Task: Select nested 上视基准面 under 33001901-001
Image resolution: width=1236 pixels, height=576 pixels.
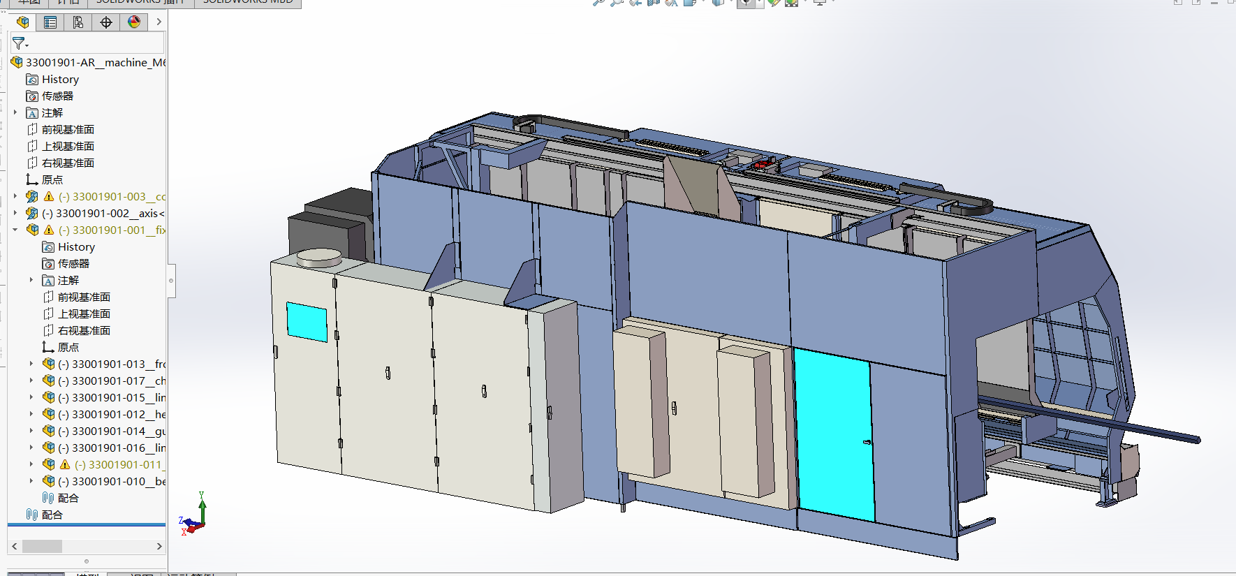Action: 84,313
